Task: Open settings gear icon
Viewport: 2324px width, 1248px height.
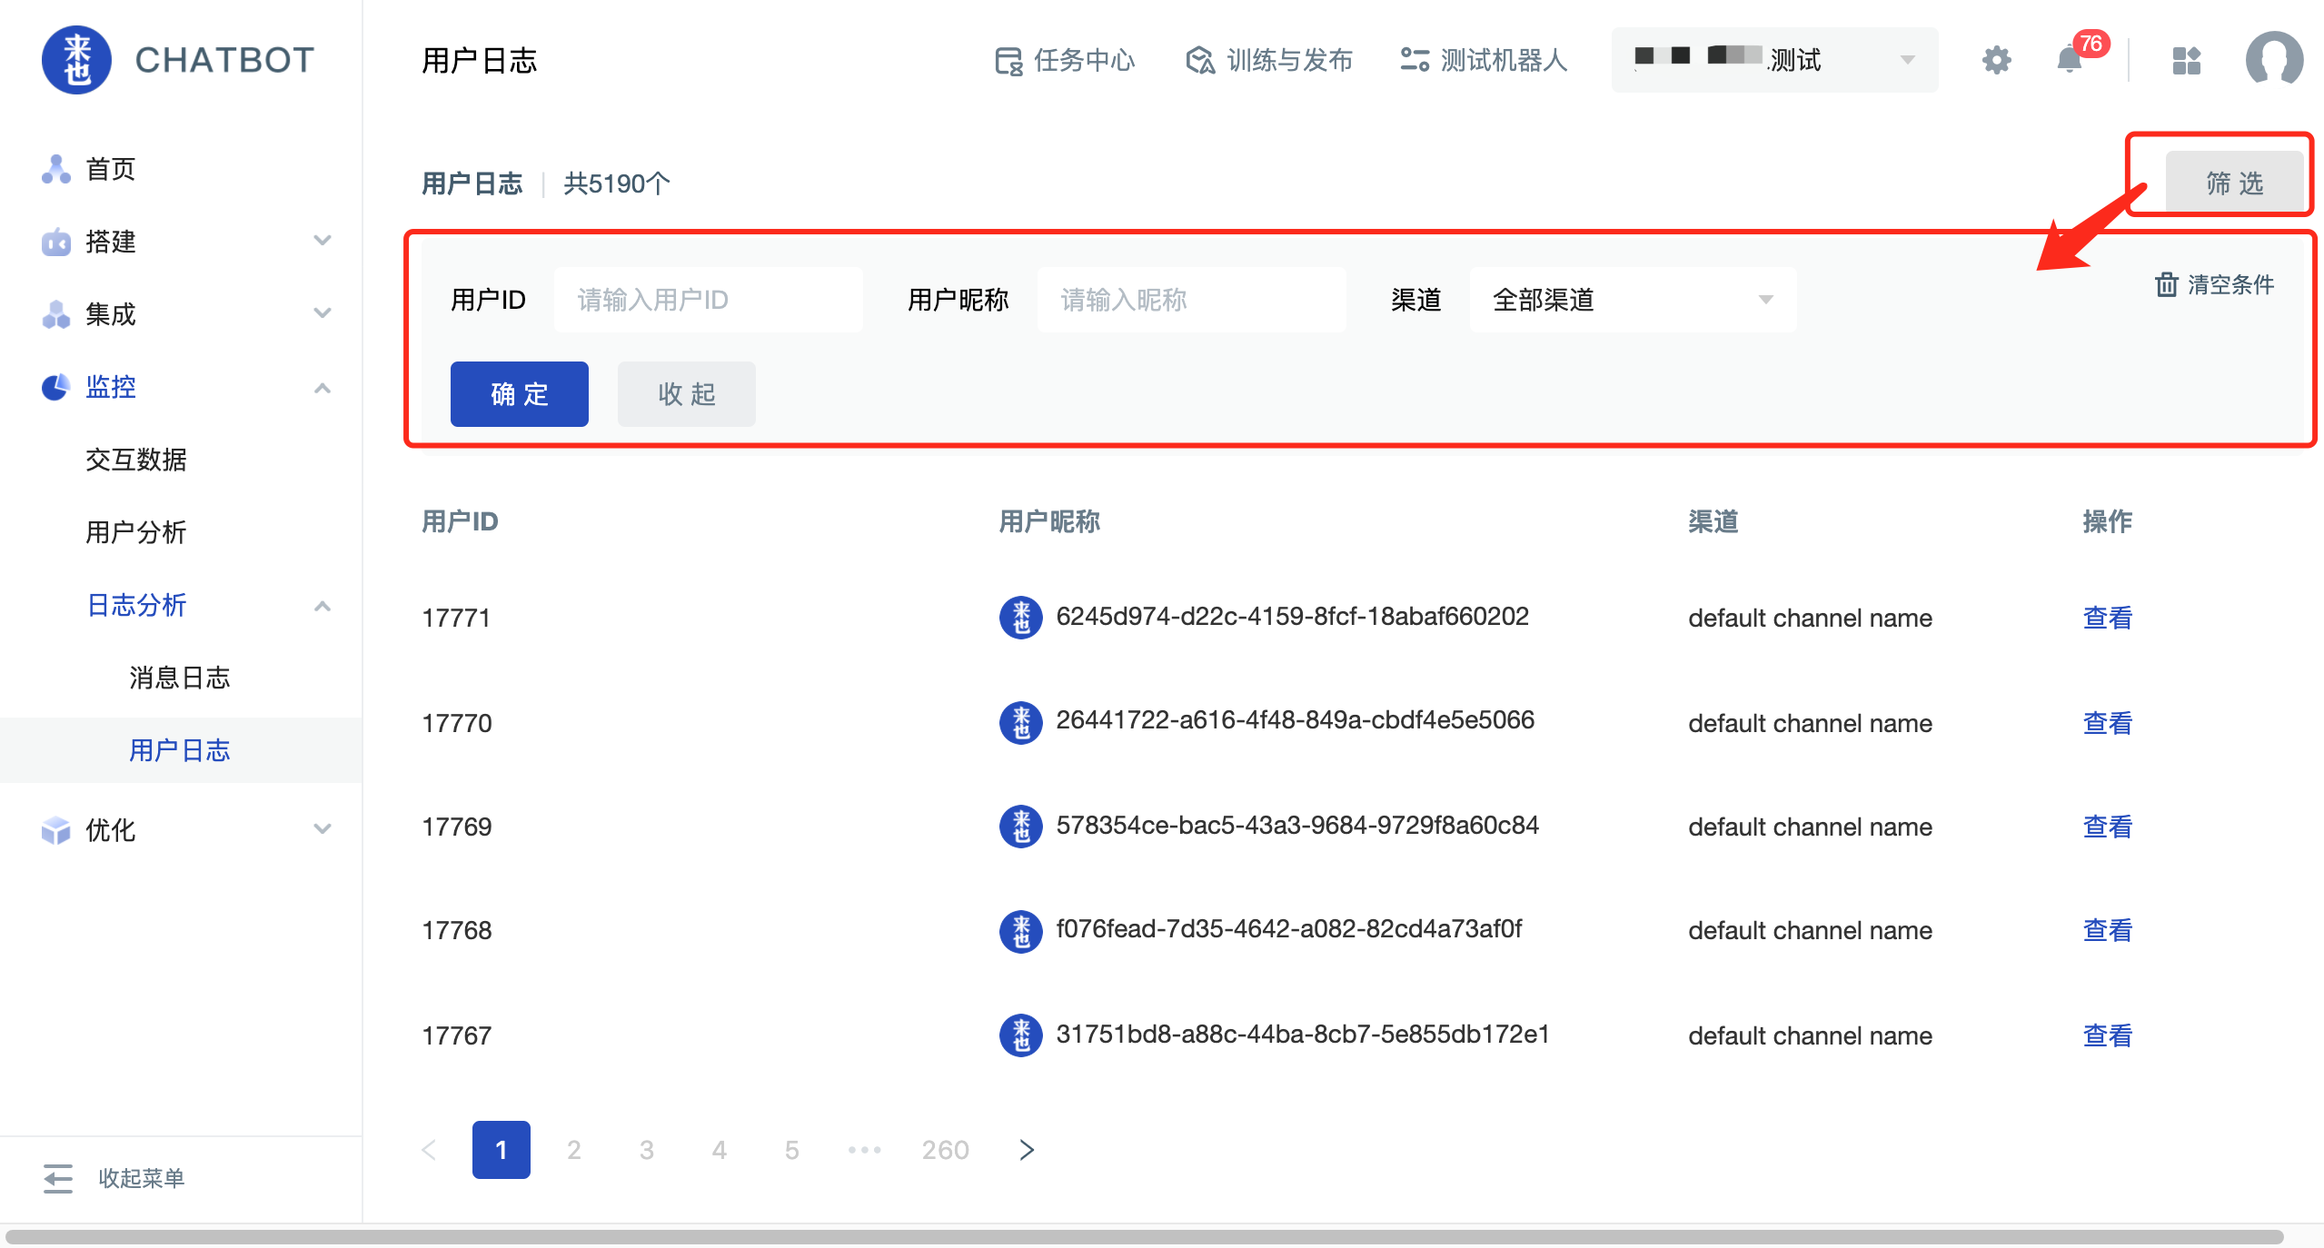Action: coord(1996,61)
